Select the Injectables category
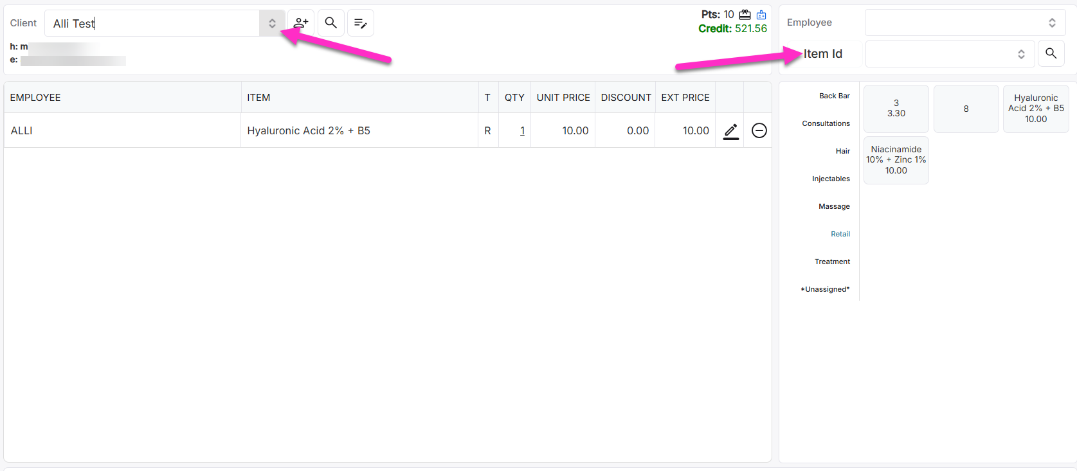Image resolution: width=1077 pixels, height=471 pixels. click(x=831, y=179)
